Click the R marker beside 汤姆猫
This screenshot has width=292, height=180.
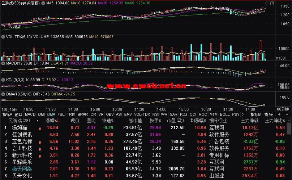coord(40,129)
